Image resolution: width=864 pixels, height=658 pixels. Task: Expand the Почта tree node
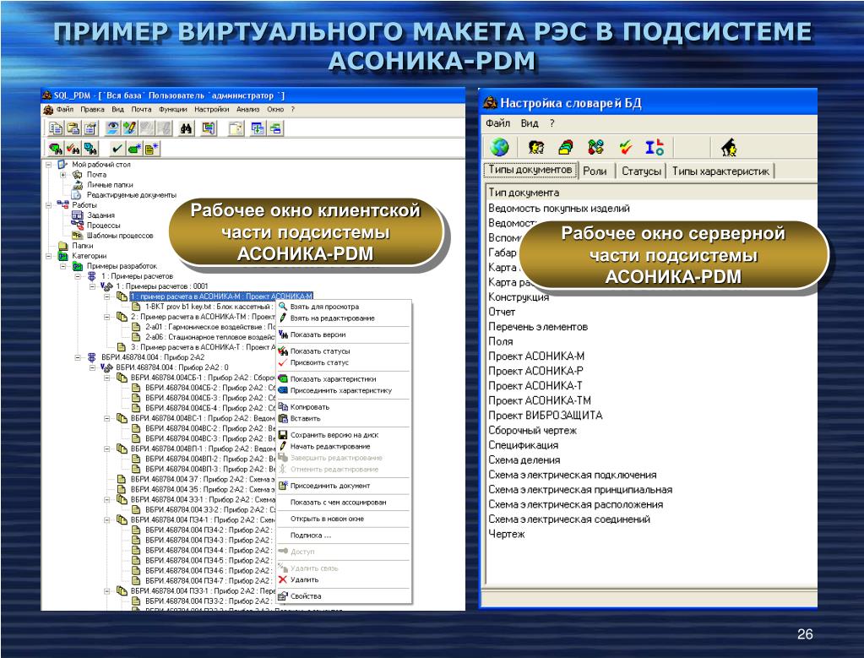click(x=62, y=174)
